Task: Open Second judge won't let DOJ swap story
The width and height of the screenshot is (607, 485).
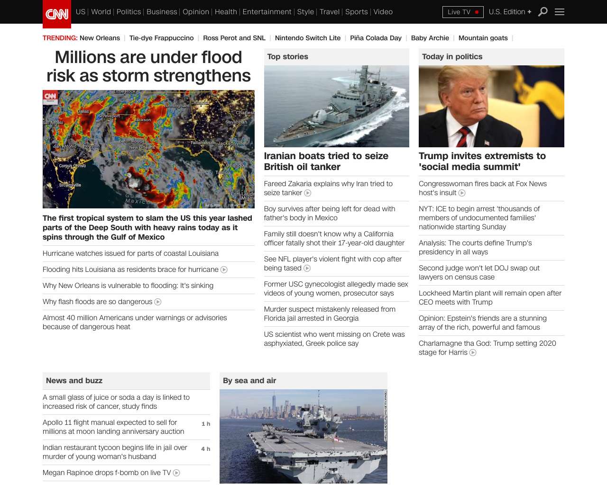Action: (479, 272)
